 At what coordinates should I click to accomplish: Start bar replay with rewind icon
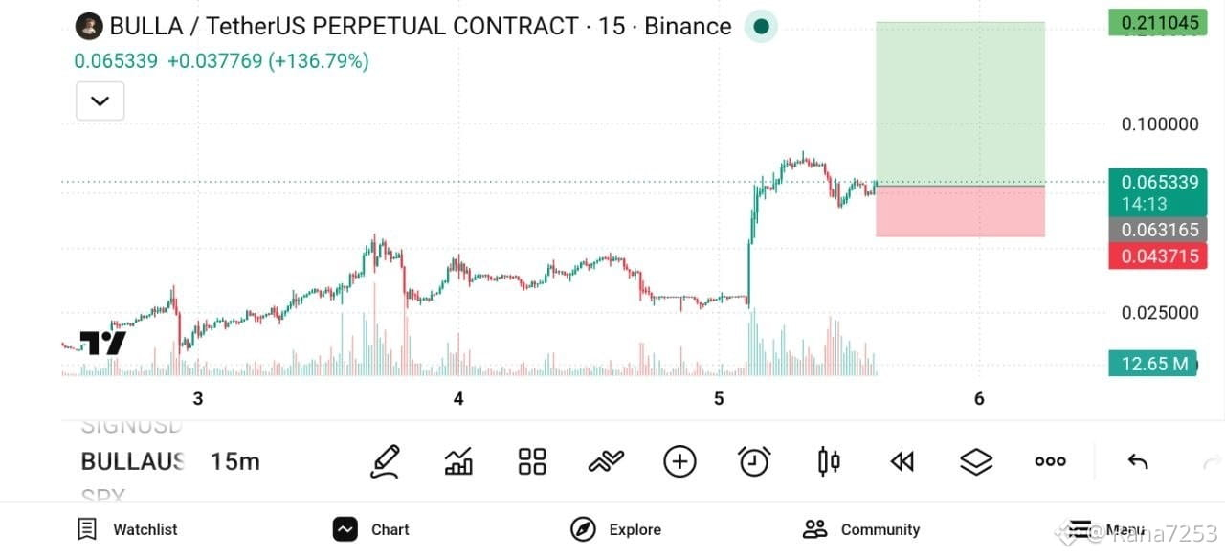pyautogui.click(x=902, y=461)
